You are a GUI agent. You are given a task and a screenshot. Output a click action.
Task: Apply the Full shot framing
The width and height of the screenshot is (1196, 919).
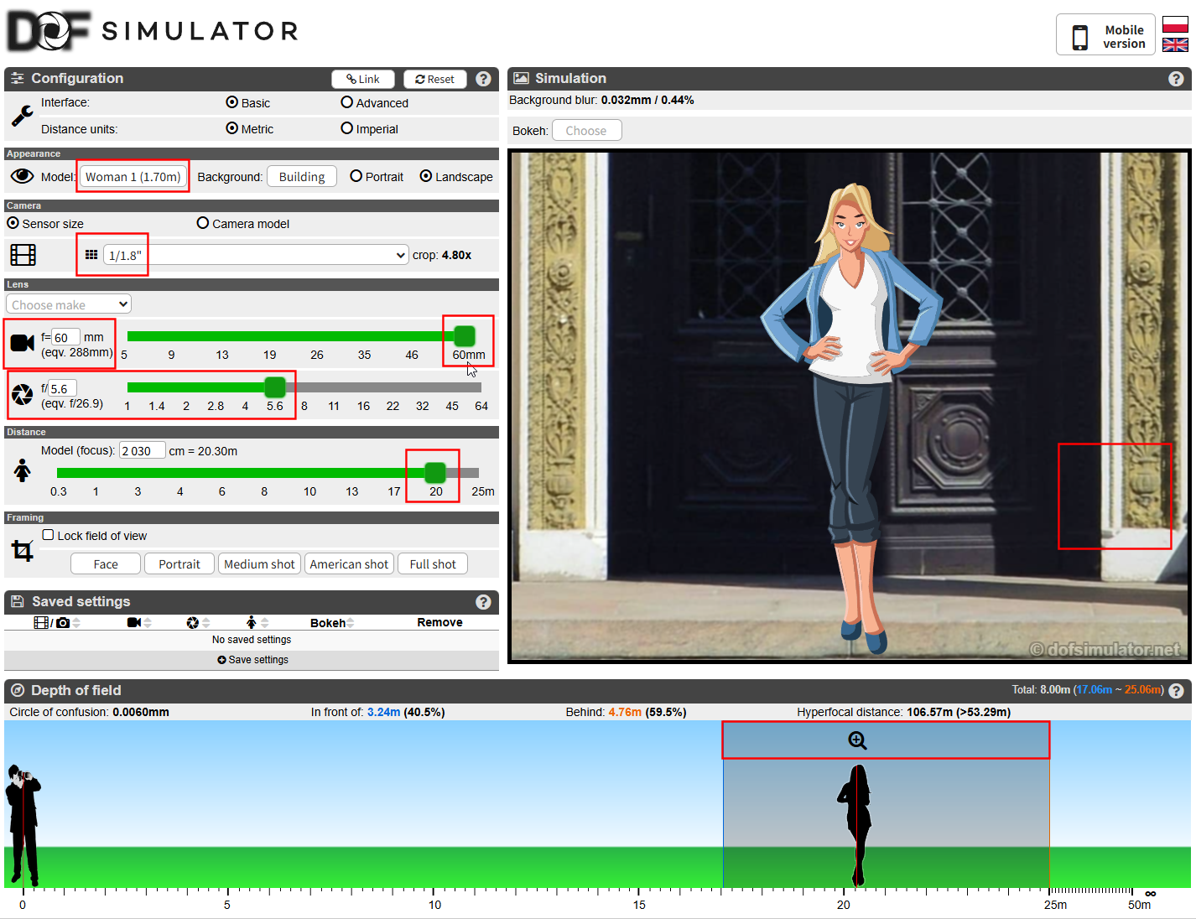pos(433,564)
